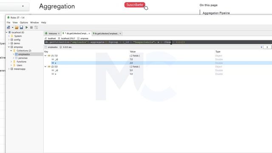Expand the personas collection arrow
The image size is (272, 153).
click(x=14, y=58)
